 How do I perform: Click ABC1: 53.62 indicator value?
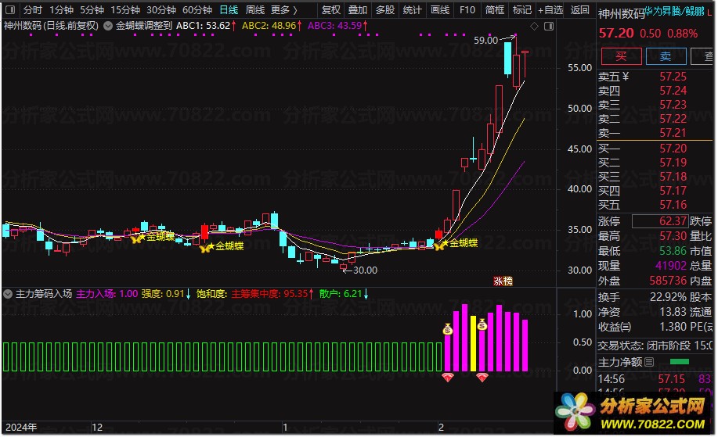[206, 26]
